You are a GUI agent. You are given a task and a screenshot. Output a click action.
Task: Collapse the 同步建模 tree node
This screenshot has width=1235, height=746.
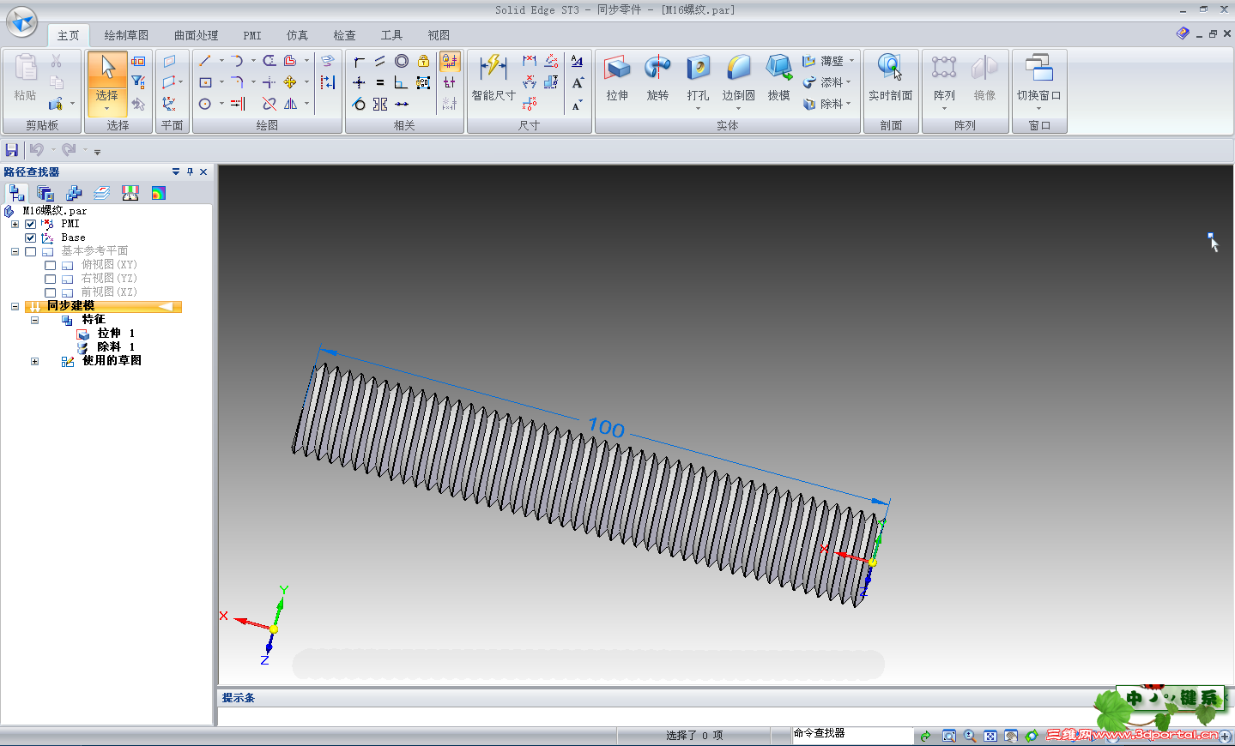tap(15, 306)
